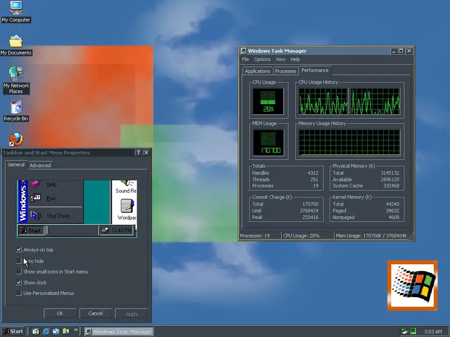This screenshot has height=337, width=450.
Task: Click the Start button on the taskbar
Action: point(13,331)
